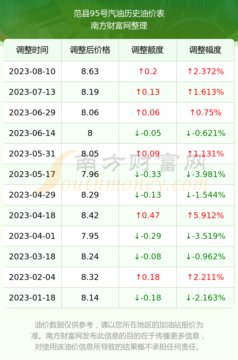The height and width of the screenshot is (360, 238).
Task: Select the green ↓-0.05 adjustment value
Action: tap(148, 133)
